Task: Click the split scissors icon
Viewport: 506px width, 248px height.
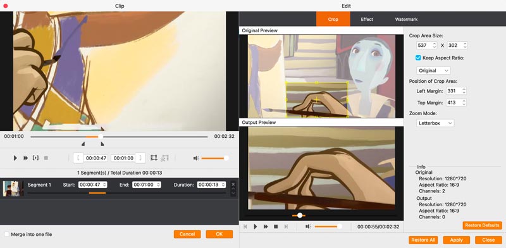Action: click(164, 158)
